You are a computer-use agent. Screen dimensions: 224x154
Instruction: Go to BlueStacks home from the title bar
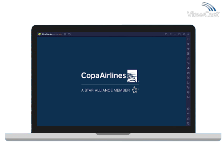tap(65, 34)
